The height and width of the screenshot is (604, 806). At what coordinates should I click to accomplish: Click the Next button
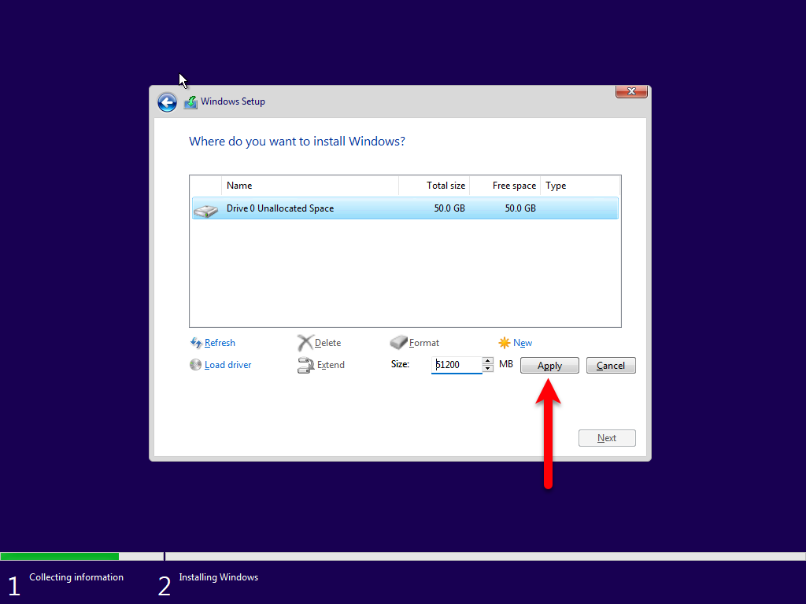coord(607,438)
